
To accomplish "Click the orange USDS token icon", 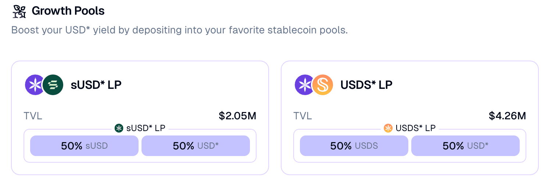I will pyautogui.click(x=323, y=85).
